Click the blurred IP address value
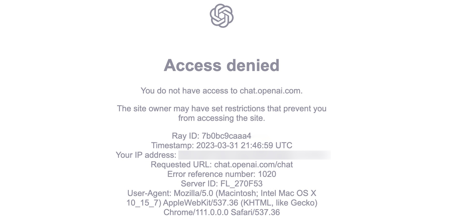This screenshot has width=458, height=220. click(254, 155)
